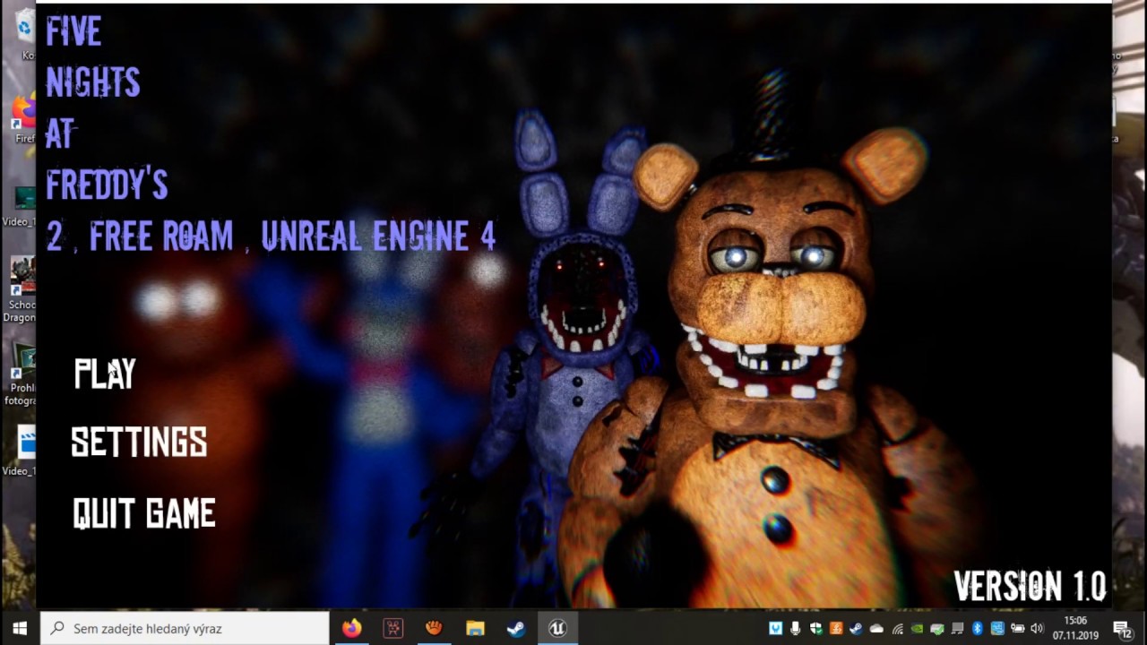
Task: Open Bluetooth tray icon
Action: 978,629
